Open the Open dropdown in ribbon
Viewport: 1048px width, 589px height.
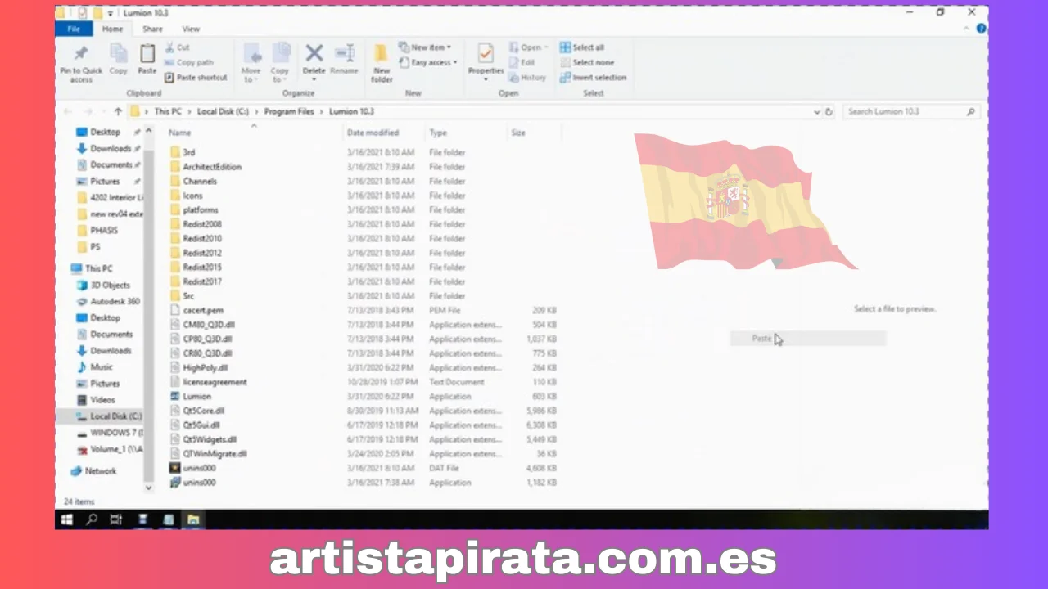[529, 47]
